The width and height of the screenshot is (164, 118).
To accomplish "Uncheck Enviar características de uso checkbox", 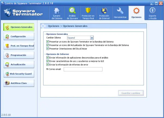I will 48,61.
